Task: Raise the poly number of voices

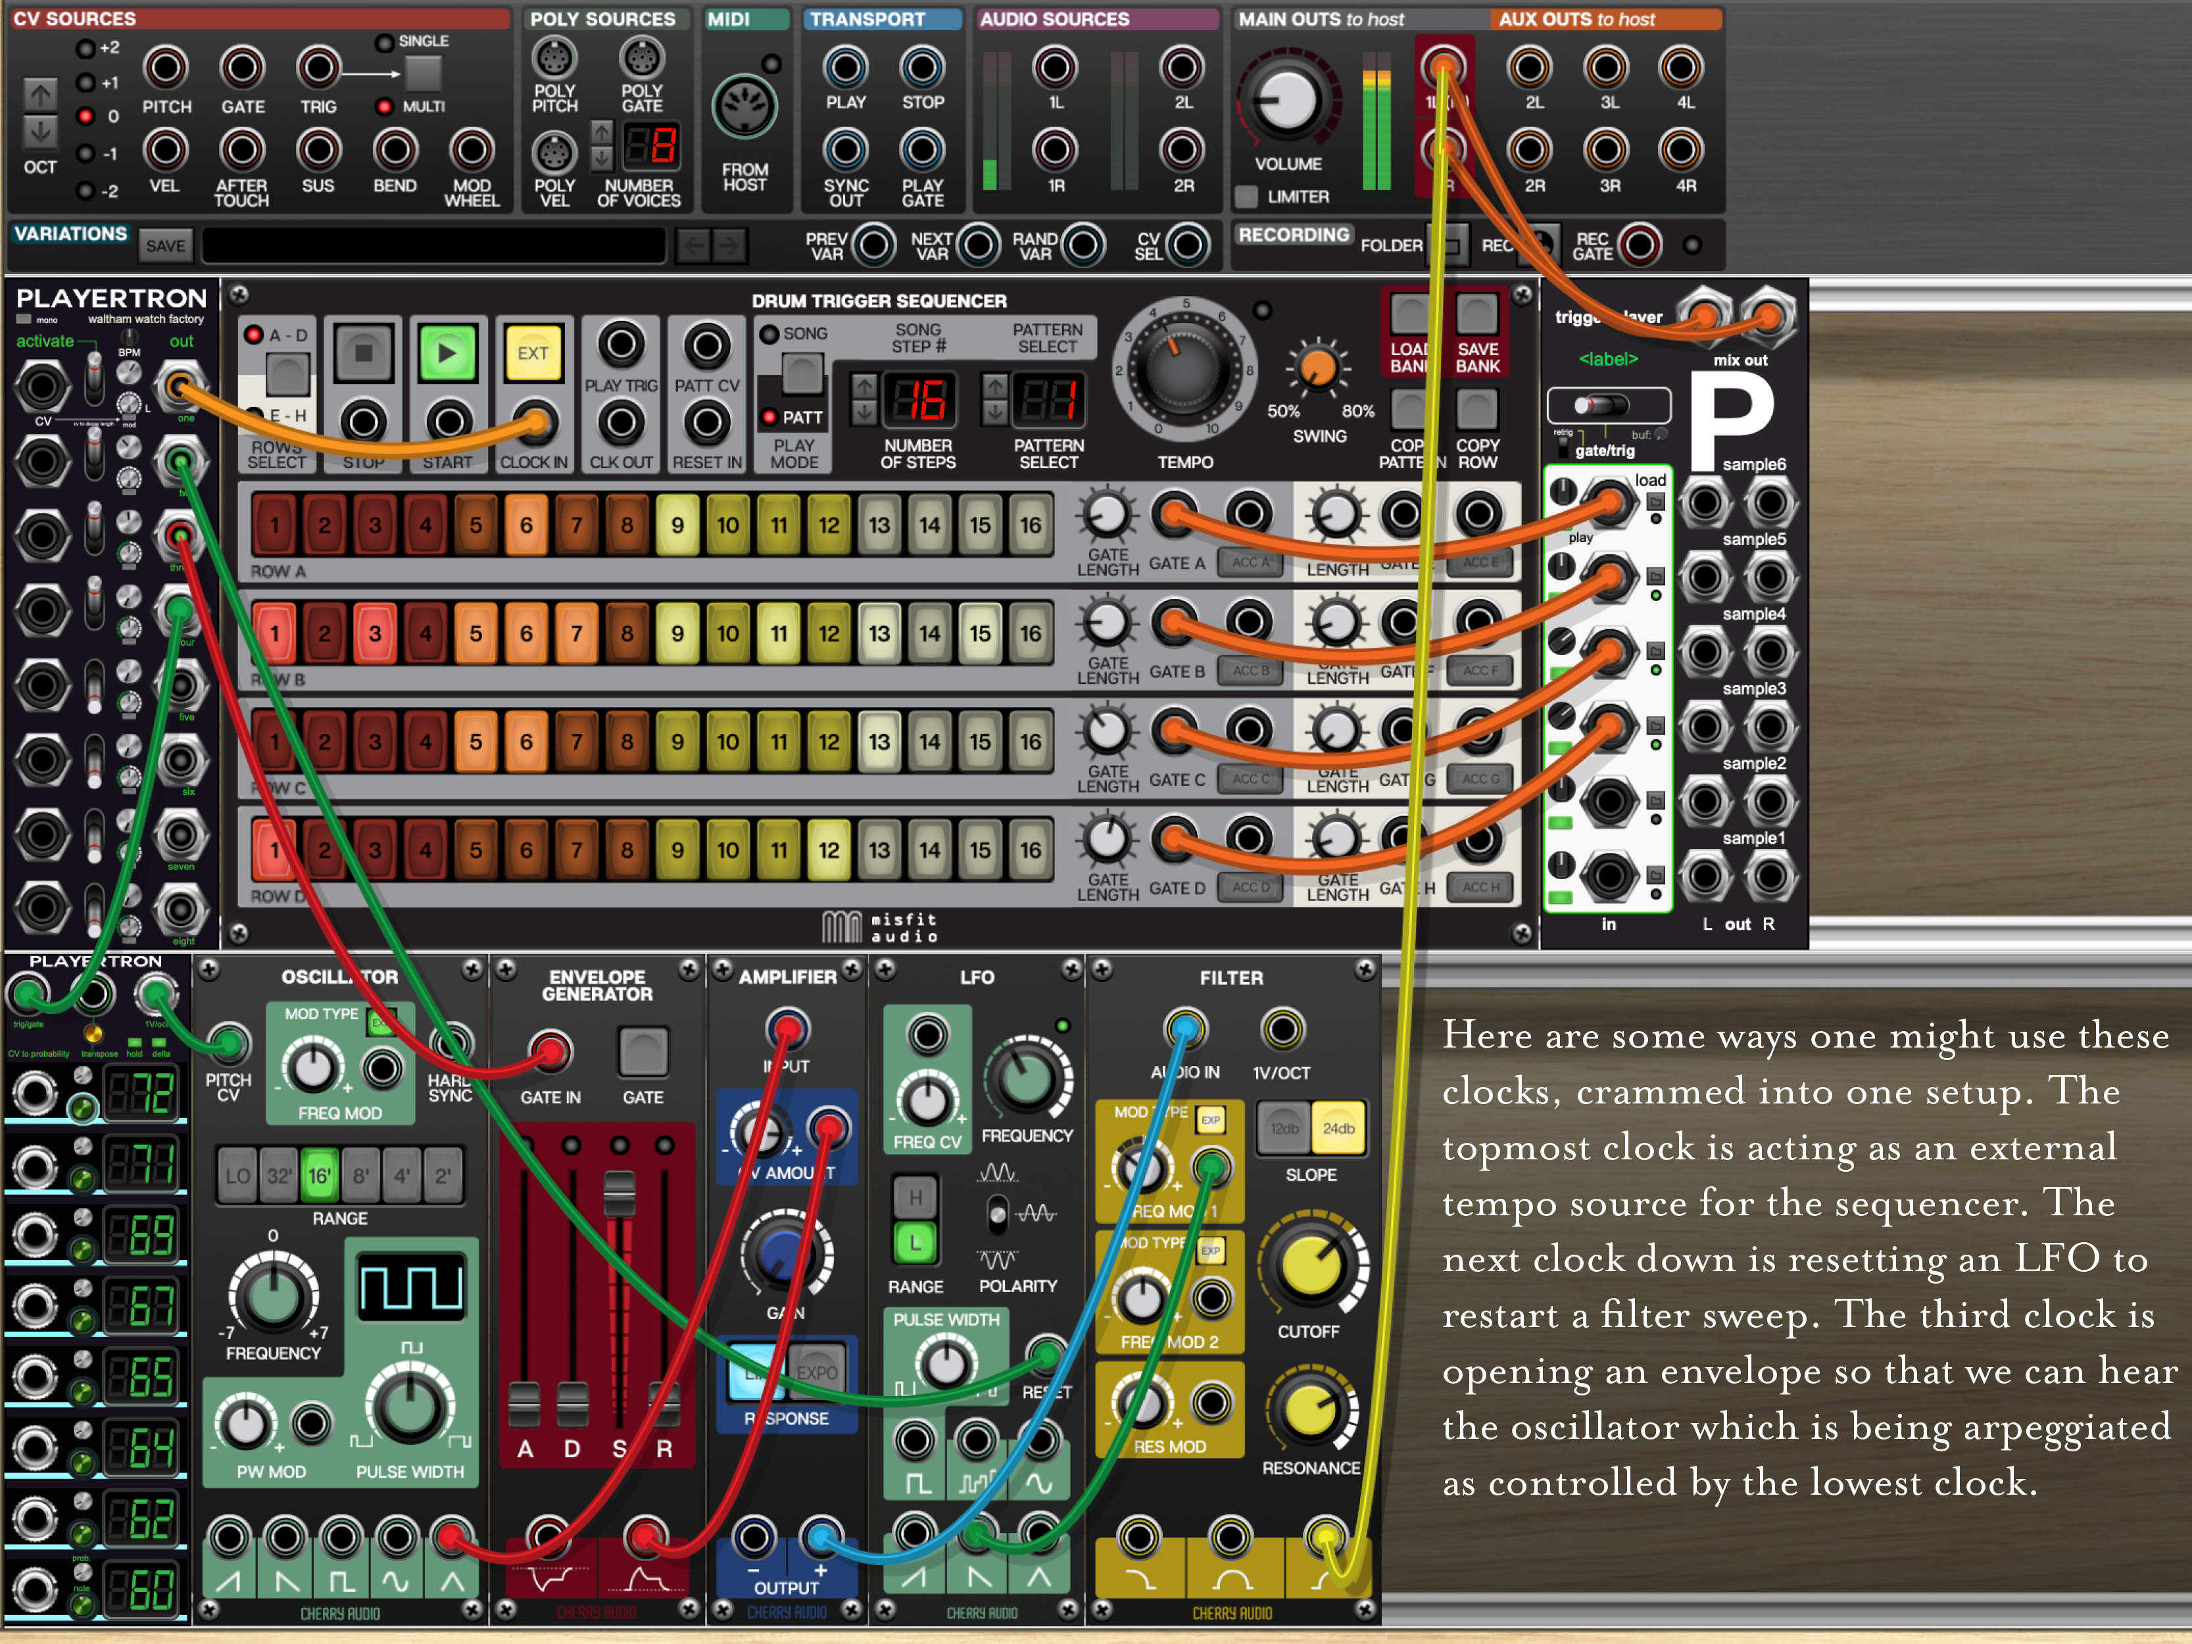Action: (x=602, y=132)
